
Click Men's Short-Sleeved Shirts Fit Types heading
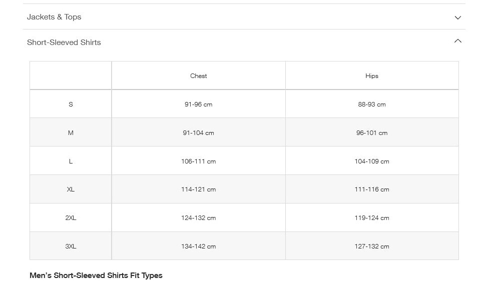96,275
